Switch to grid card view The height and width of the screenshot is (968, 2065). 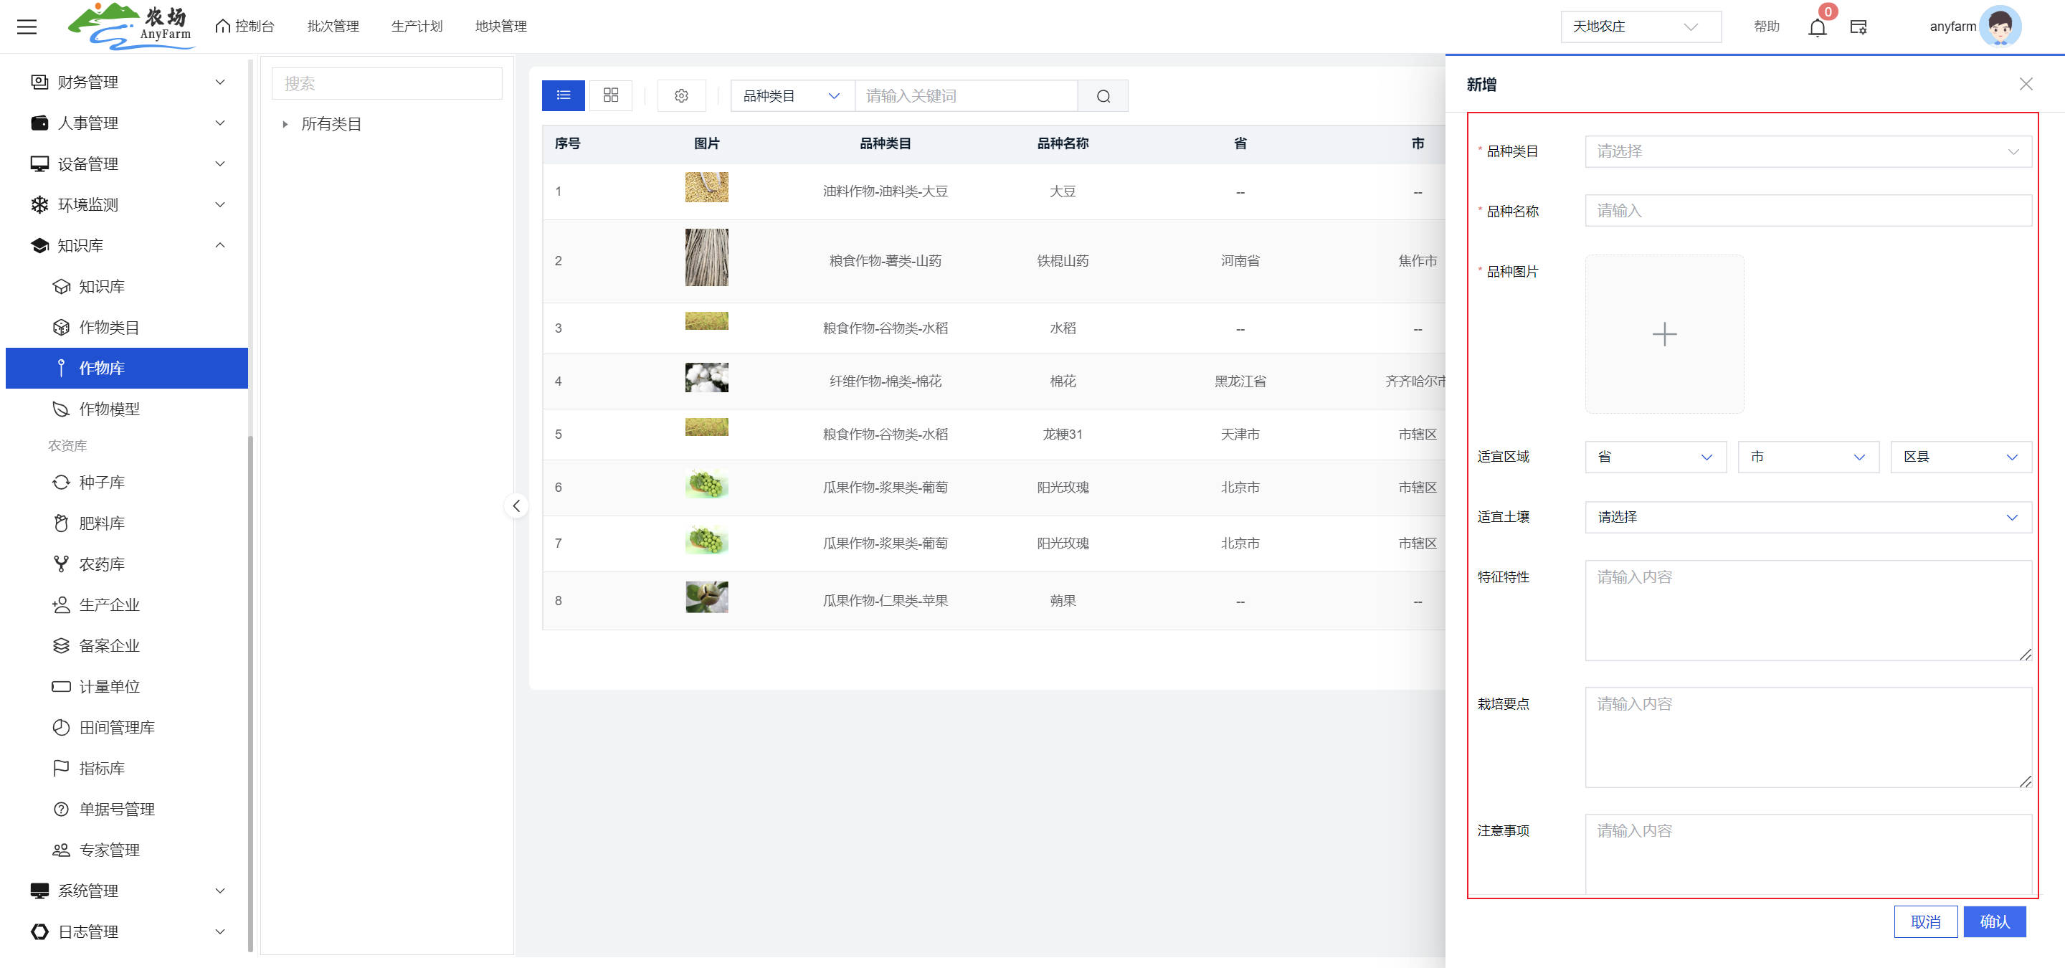point(610,95)
